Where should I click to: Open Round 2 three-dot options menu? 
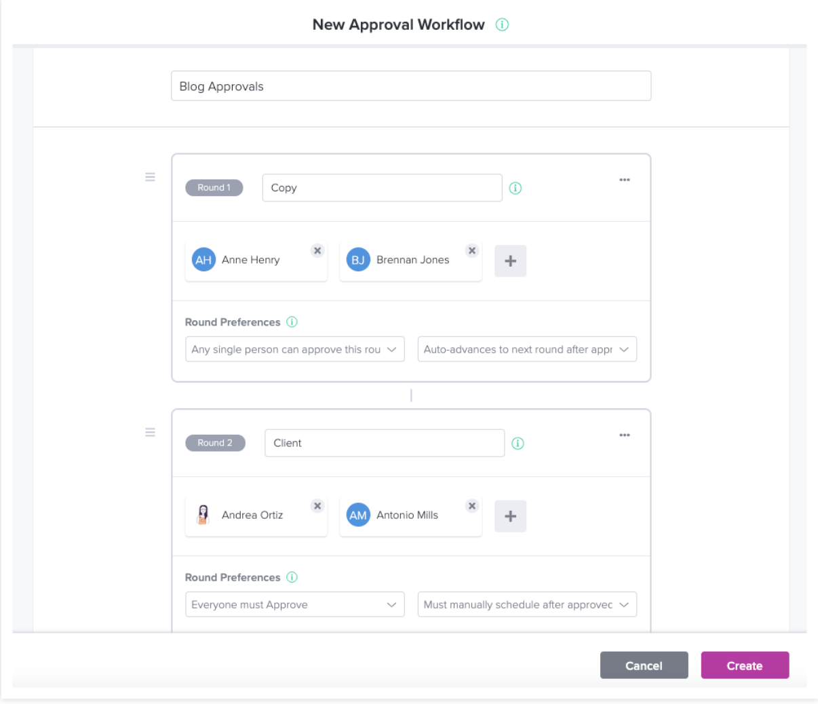coord(625,435)
